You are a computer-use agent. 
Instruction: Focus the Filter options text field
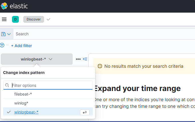tap(51, 85)
